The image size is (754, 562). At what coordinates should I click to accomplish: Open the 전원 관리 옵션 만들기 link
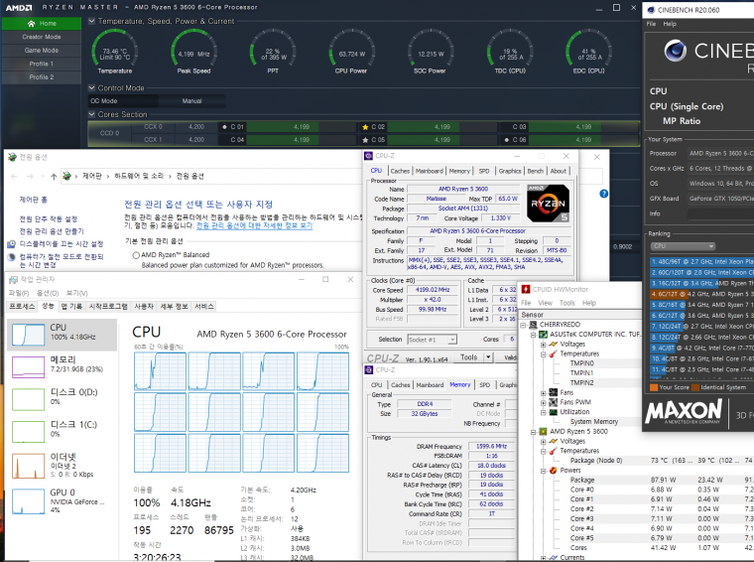(x=52, y=231)
